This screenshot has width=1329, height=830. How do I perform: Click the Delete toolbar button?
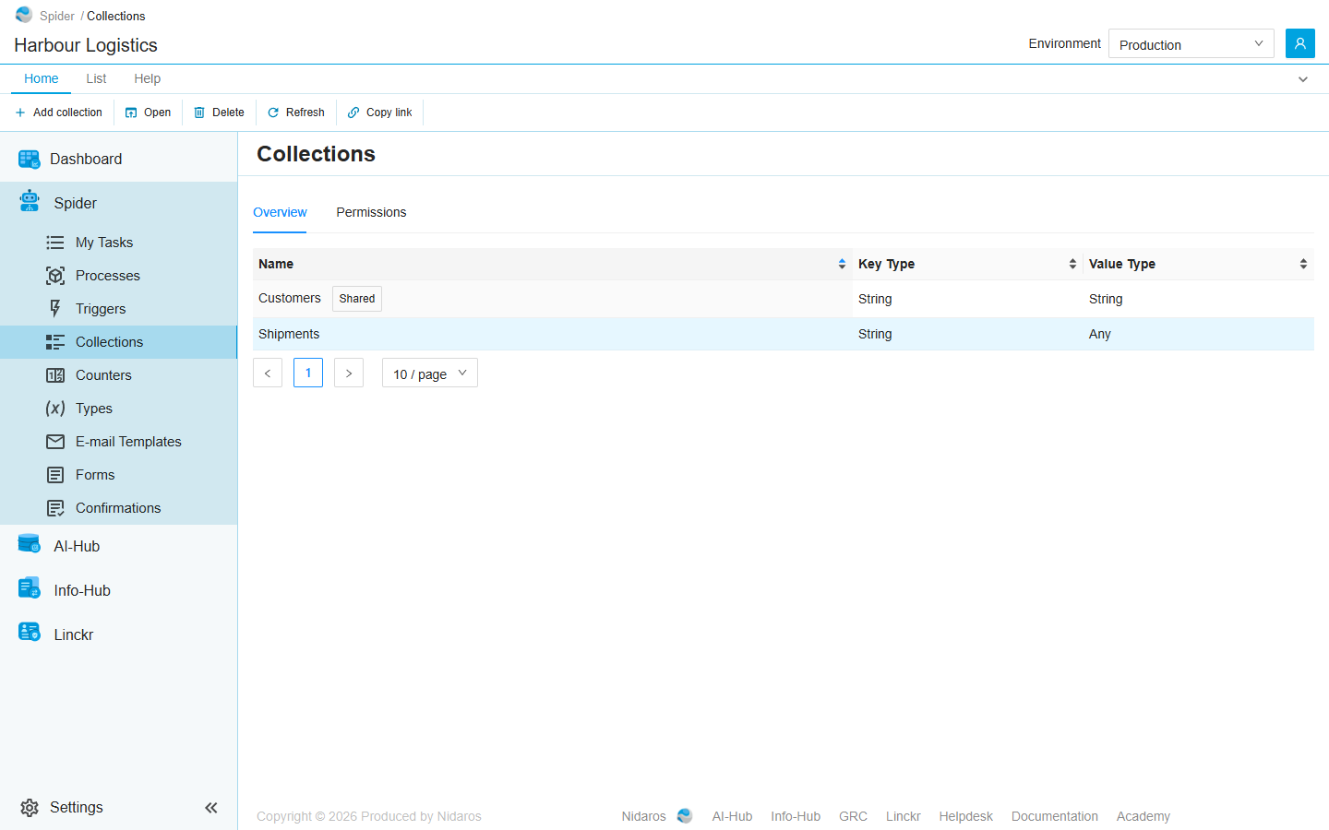(x=220, y=113)
